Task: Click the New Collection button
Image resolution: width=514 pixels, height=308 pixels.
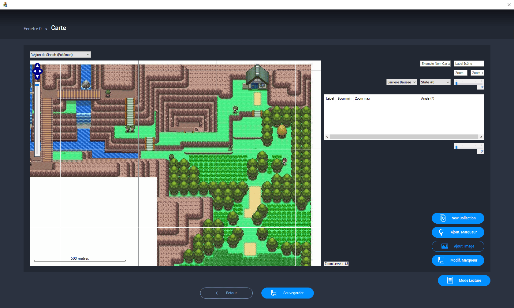Action: (458, 218)
